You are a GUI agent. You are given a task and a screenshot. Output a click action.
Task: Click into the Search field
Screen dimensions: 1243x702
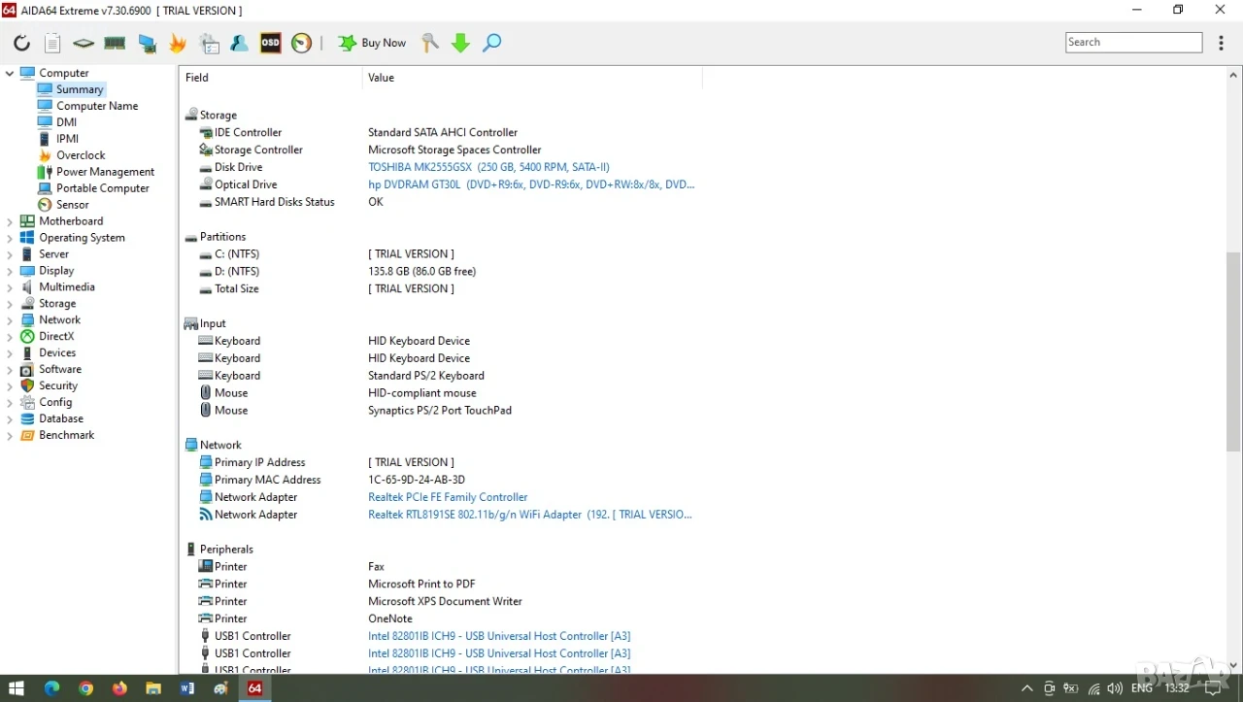pos(1133,42)
